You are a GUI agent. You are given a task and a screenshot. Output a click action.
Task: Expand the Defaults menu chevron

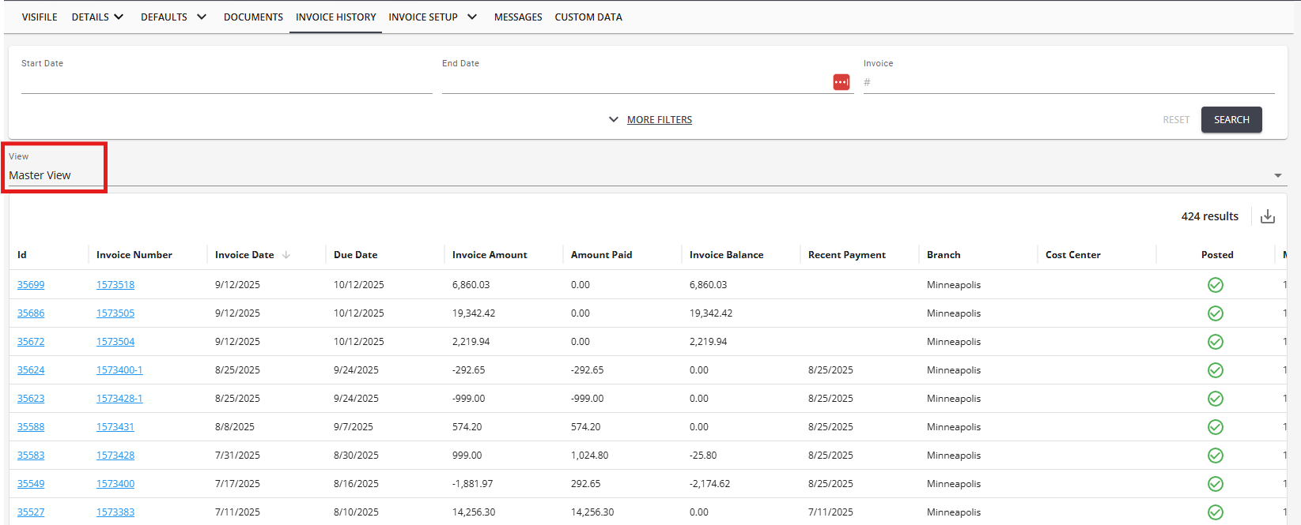pyautogui.click(x=202, y=17)
